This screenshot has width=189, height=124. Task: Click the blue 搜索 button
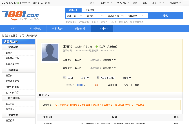pyautogui.click(x=165, y=16)
